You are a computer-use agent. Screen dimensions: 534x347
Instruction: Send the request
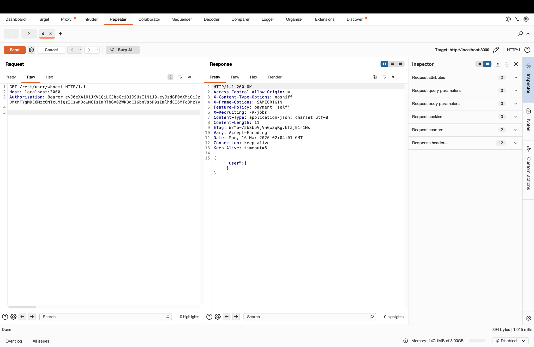click(x=15, y=50)
